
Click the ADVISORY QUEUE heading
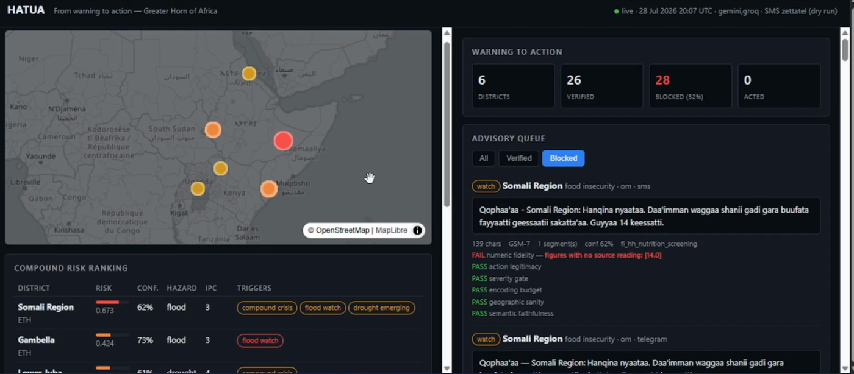click(x=508, y=139)
